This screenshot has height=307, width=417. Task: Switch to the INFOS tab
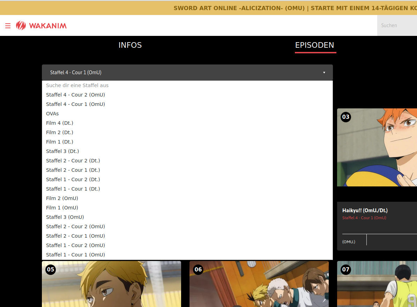130,45
